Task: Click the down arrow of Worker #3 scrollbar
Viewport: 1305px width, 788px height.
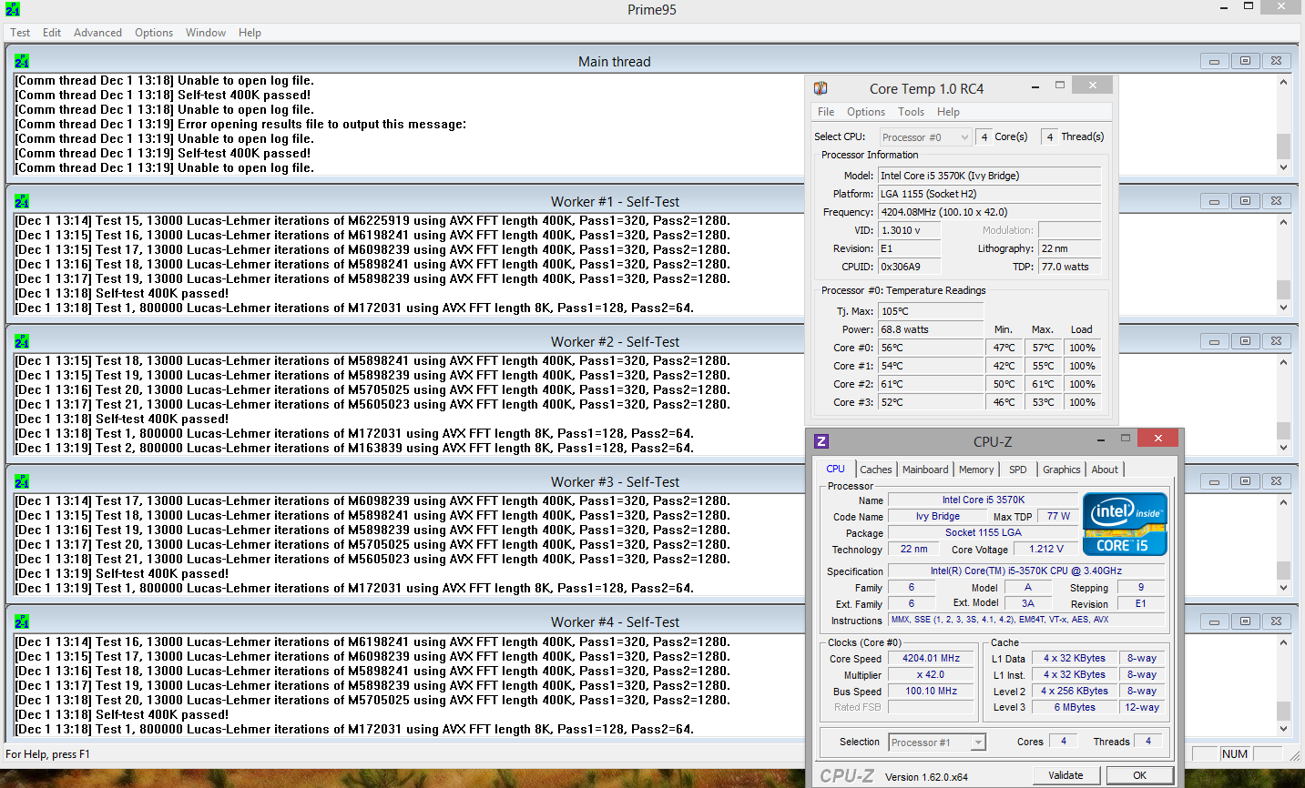Action: click(x=1283, y=588)
